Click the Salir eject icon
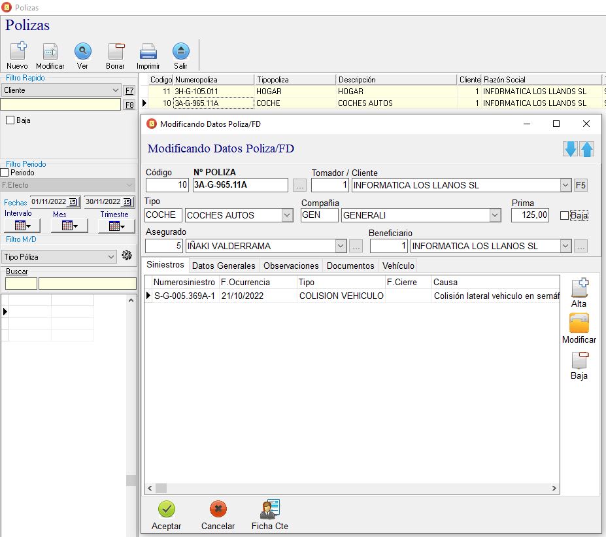Image resolution: width=606 pixels, height=537 pixels. tap(181, 51)
